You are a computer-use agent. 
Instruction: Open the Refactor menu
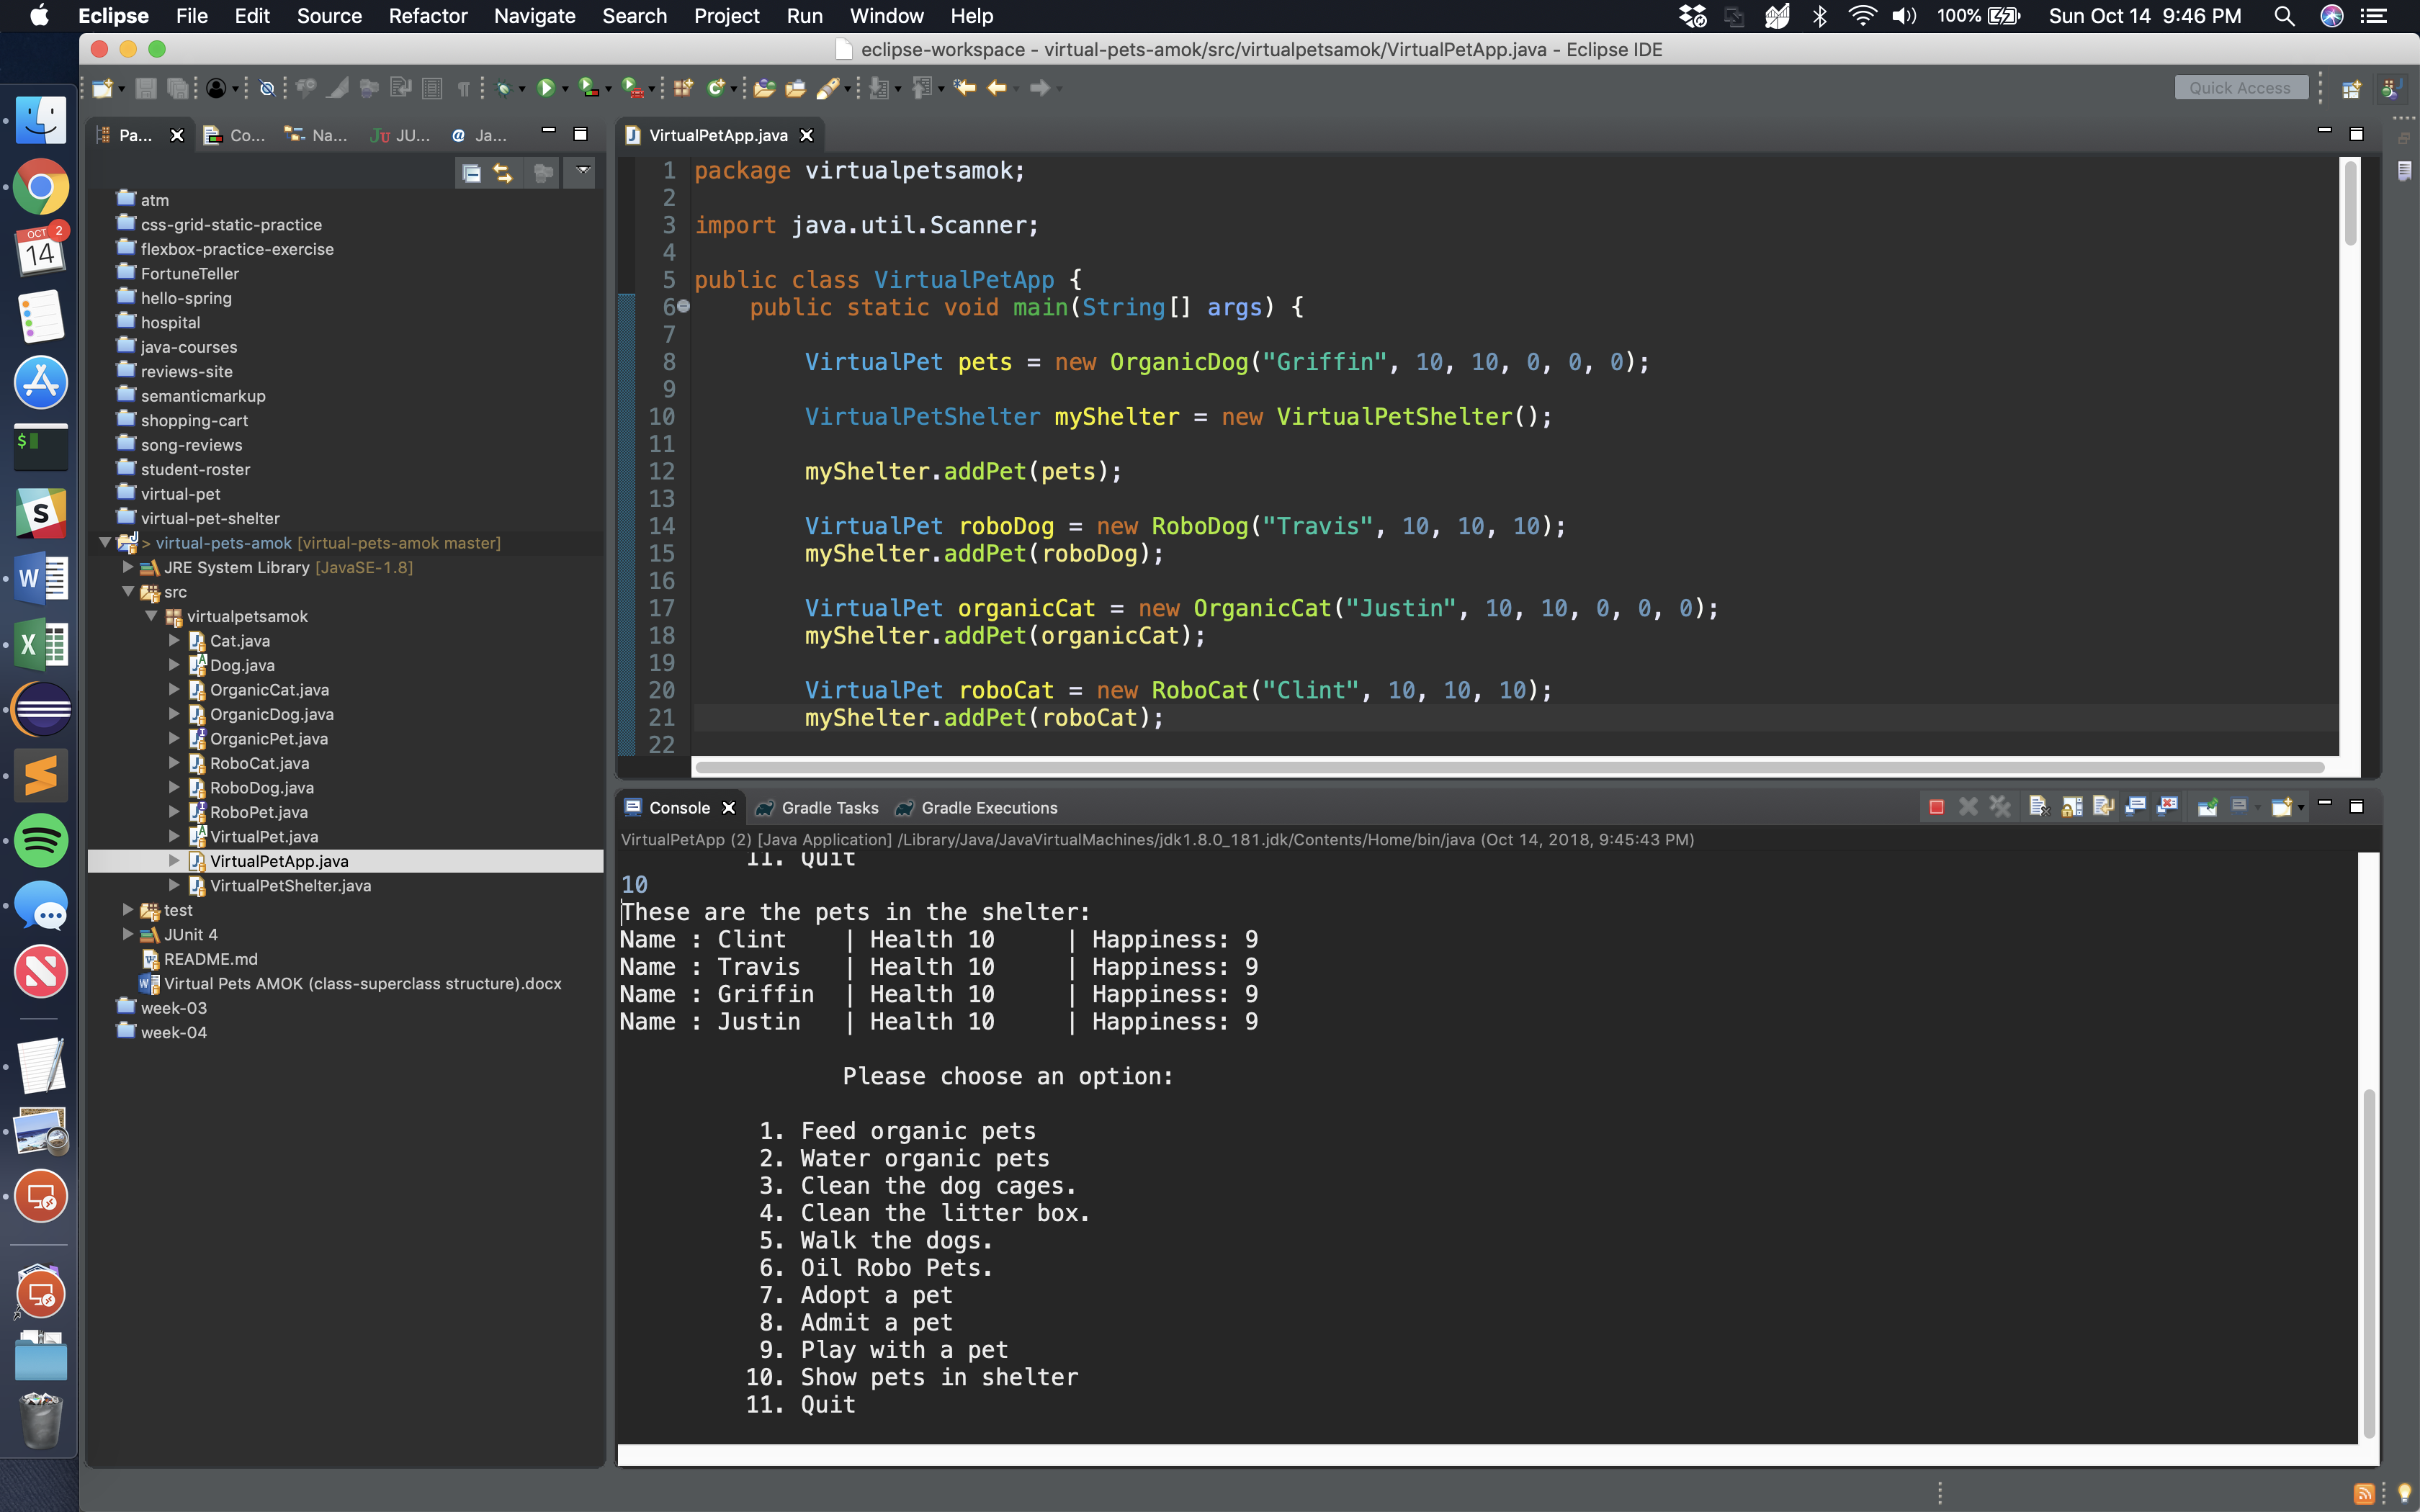coord(428,16)
